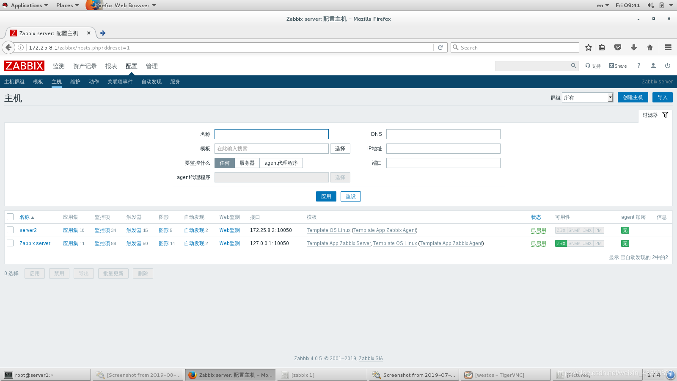
Task: Click 选择 button next to 模板 field
Action: point(340,149)
